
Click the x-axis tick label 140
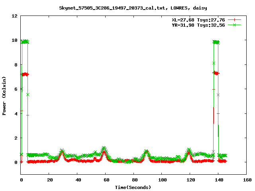click(219, 180)
